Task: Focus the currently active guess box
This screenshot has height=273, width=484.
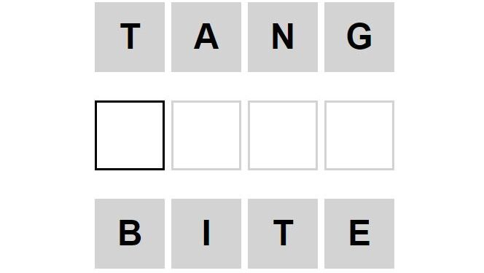Action: pos(130,135)
